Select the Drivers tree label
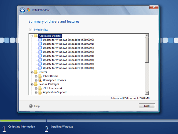Viewport: 178px width, 134px height. point(43,72)
